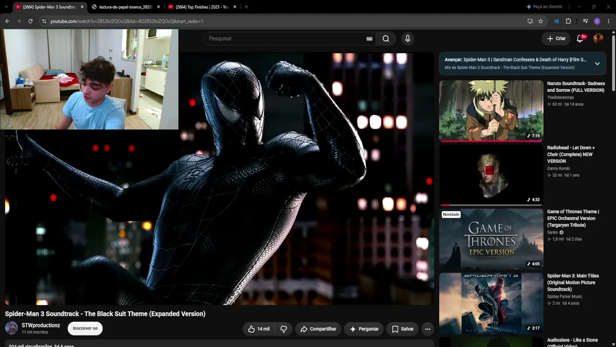The width and height of the screenshot is (616, 347).
Task: Open the notifications bell
Action: pyautogui.click(x=580, y=39)
